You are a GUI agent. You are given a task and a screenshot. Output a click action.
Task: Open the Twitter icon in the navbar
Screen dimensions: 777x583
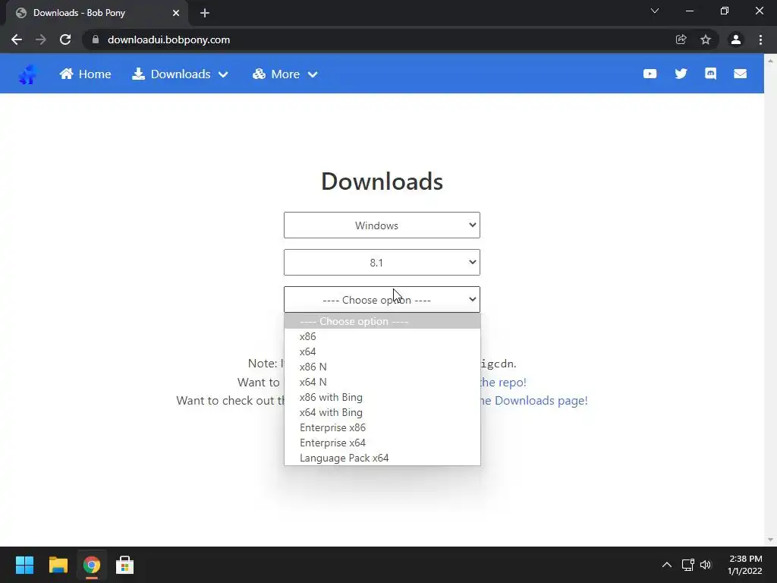click(681, 74)
